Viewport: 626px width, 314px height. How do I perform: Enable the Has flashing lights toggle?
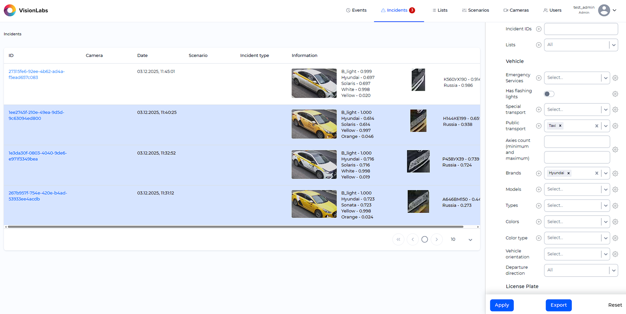[x=549, y=94]
